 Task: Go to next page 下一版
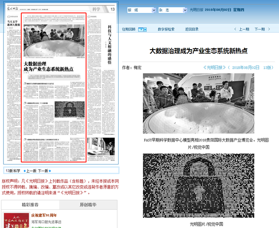[45, 171]
